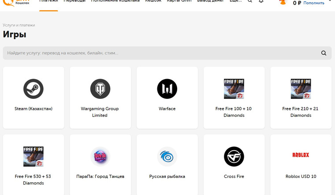Open Карты QIWI section
Screen dimensions: 335x195
point(179,1)
